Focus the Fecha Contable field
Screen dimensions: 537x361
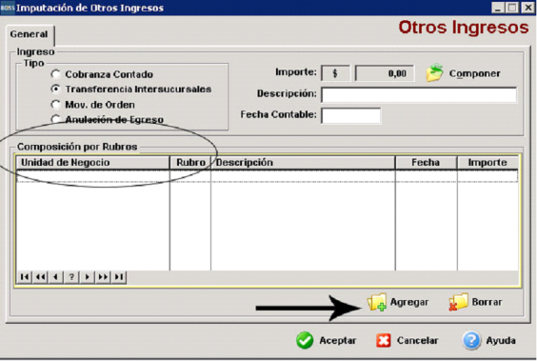pyautogui.click(x=350, y=116)
